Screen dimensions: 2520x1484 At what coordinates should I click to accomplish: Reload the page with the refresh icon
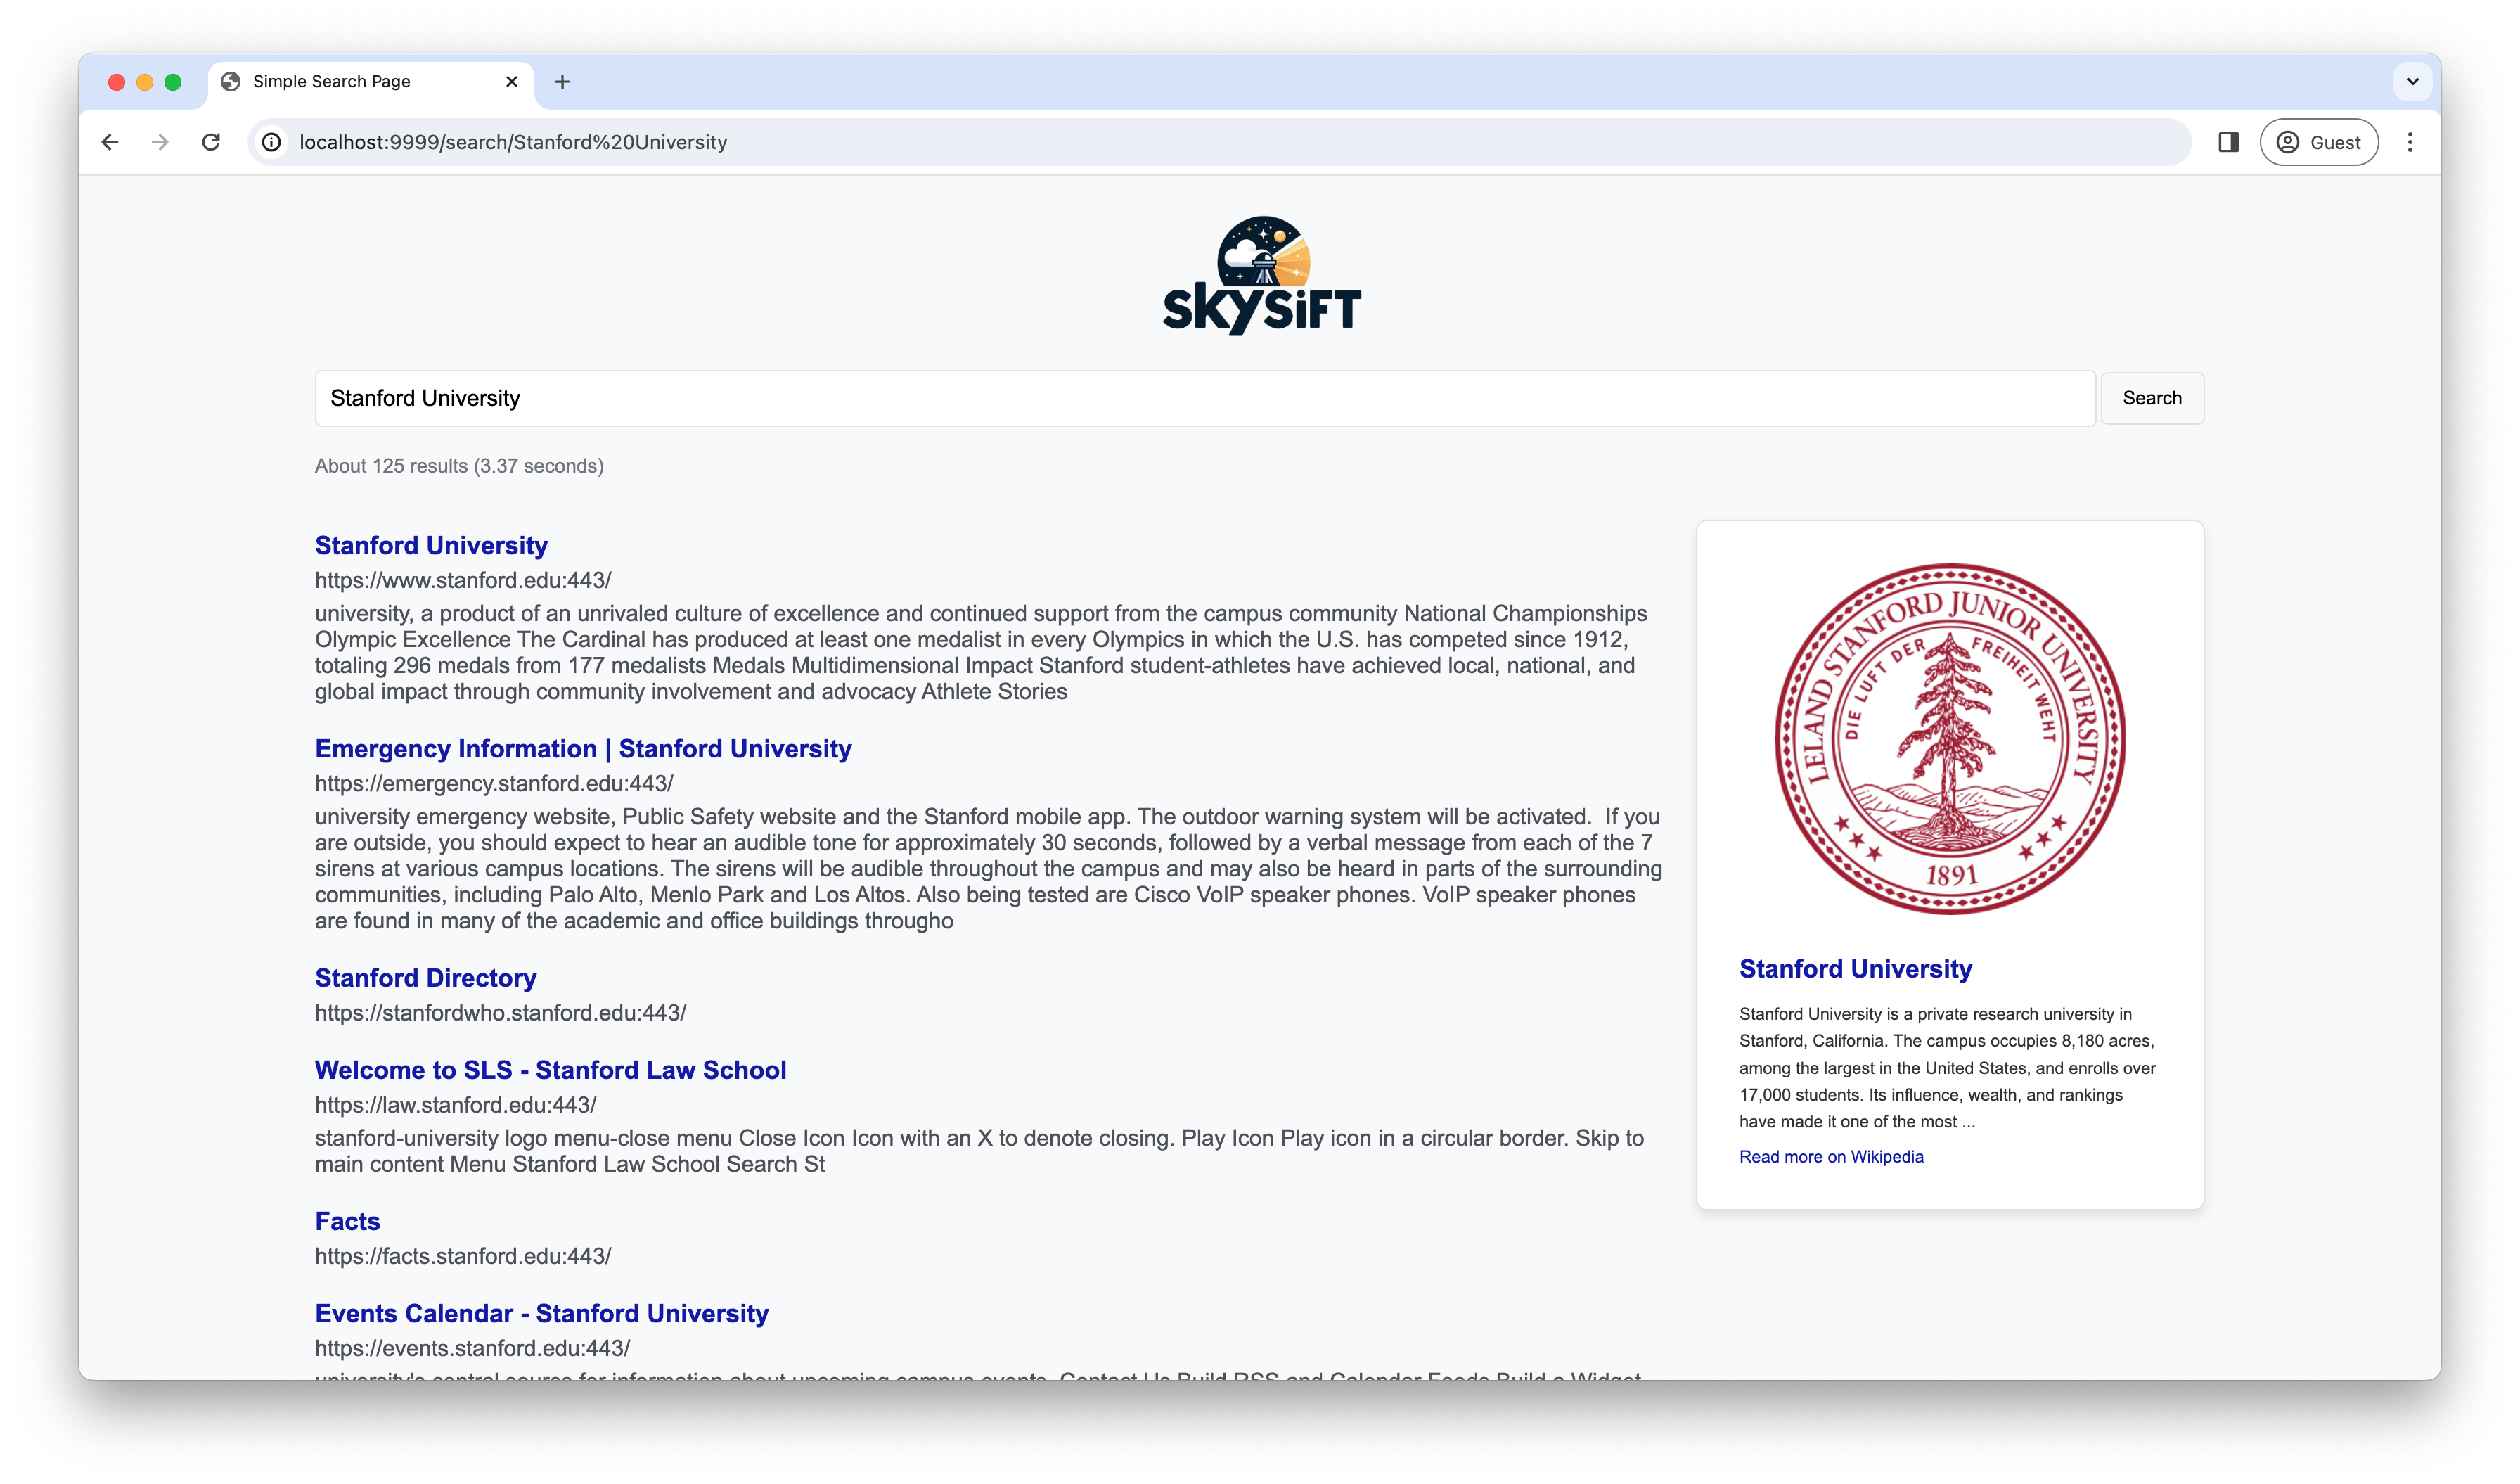[211, 142]
